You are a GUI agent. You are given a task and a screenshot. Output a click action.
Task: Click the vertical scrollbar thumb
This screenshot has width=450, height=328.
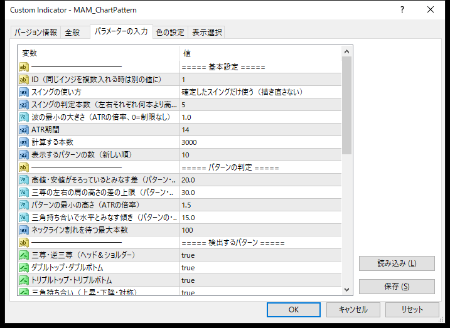[346, 105]
